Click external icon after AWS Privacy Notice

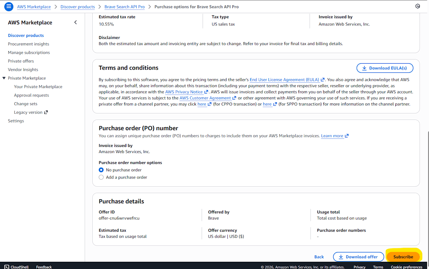pos(206,92)
